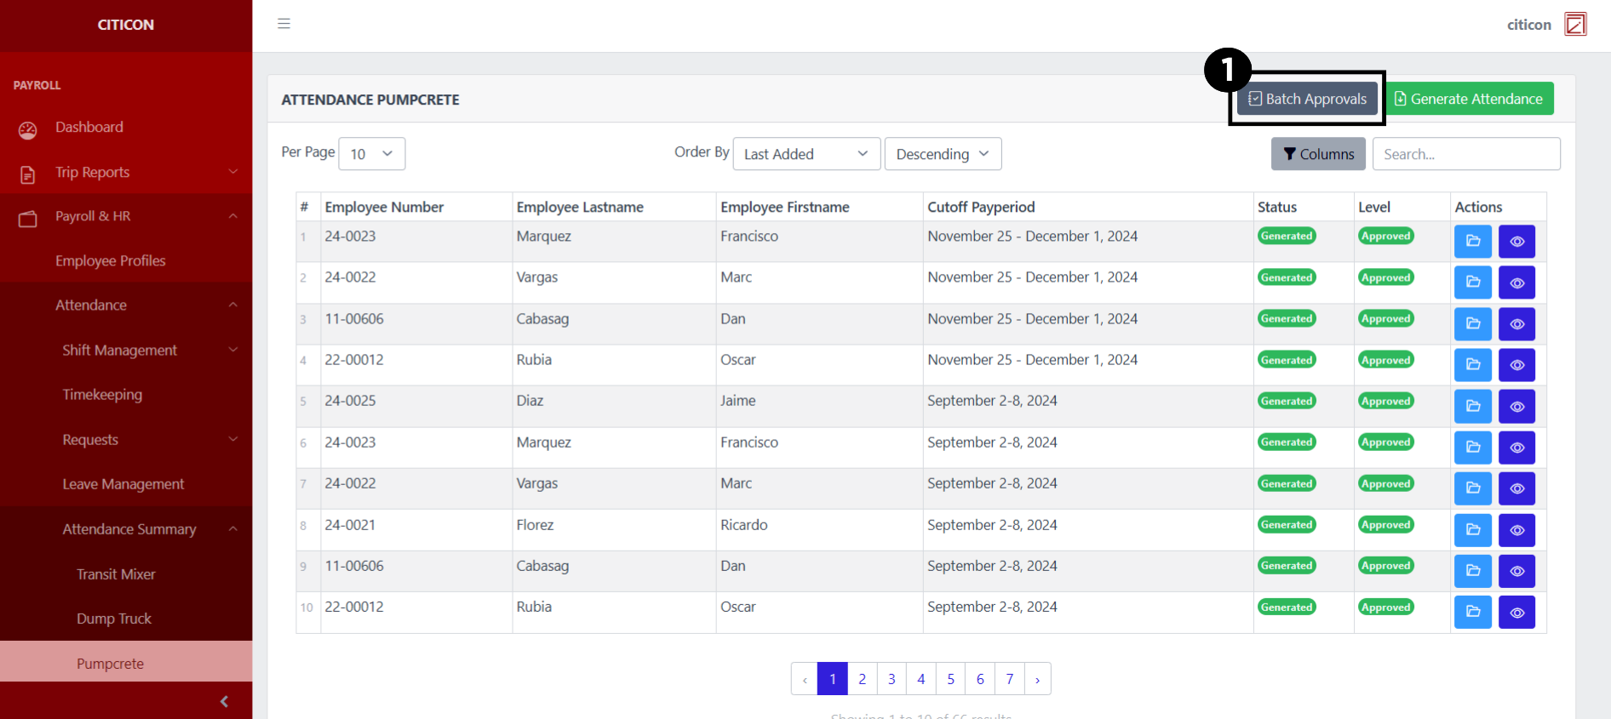Click the citicon profile avatar icon
Screen dimensions: 1611x719
pos(1574,24)
